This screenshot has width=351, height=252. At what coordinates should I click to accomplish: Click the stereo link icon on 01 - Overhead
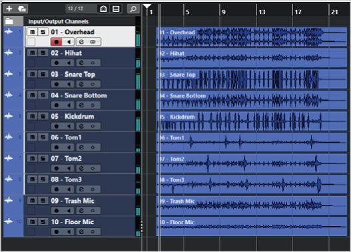click(93, 42)
